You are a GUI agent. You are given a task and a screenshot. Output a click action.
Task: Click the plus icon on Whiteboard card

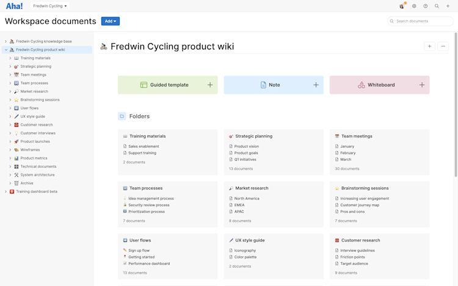pyautogui.click(x=422, y=85)
